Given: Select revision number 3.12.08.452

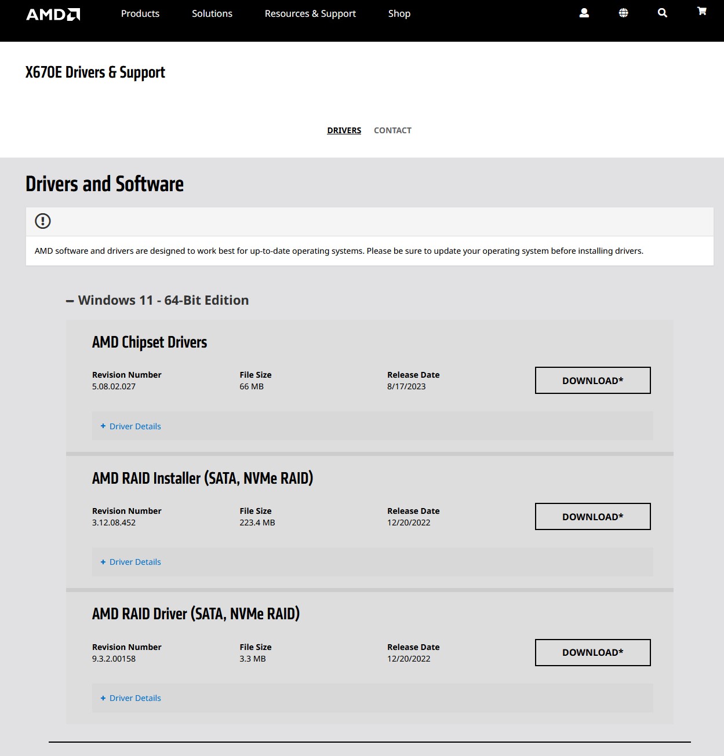Looking at the screenshot, I should (x=114, y=523).
